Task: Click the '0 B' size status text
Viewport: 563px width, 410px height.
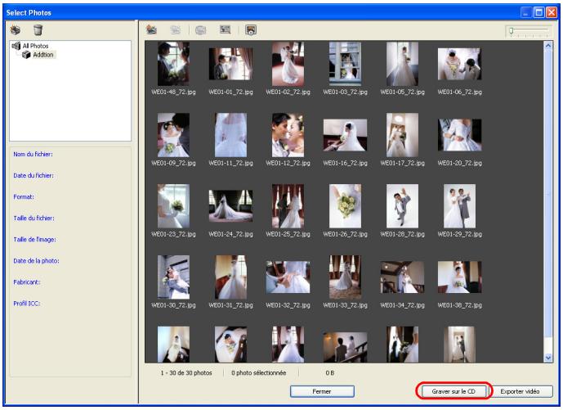Action: 329,373
